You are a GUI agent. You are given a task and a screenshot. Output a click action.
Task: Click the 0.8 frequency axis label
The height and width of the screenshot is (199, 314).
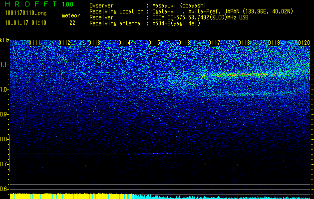4,139
